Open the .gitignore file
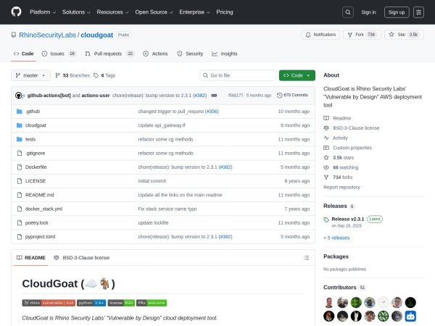Viewport: 435px width, 326px height. click(35, 153)
